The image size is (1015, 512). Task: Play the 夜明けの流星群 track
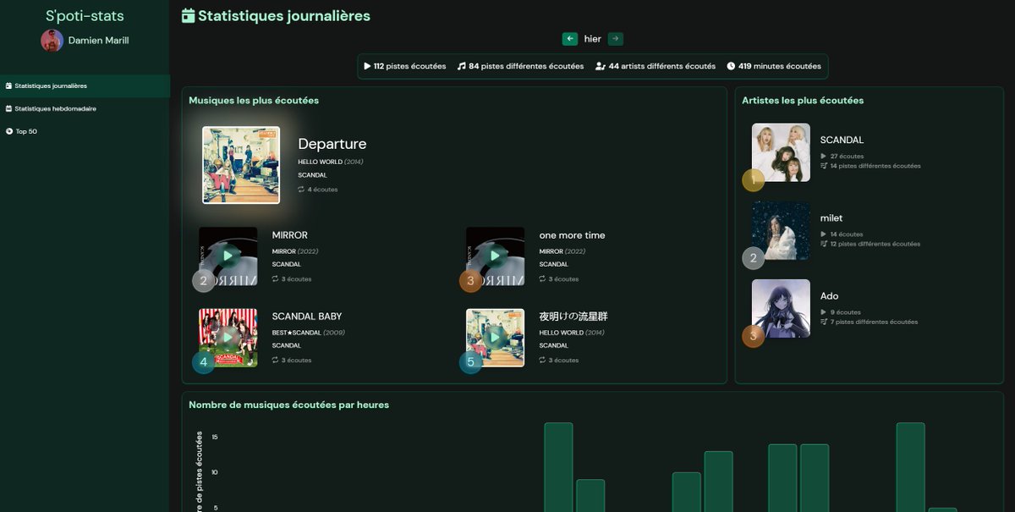pyautogui.click(x=496, y=337)
